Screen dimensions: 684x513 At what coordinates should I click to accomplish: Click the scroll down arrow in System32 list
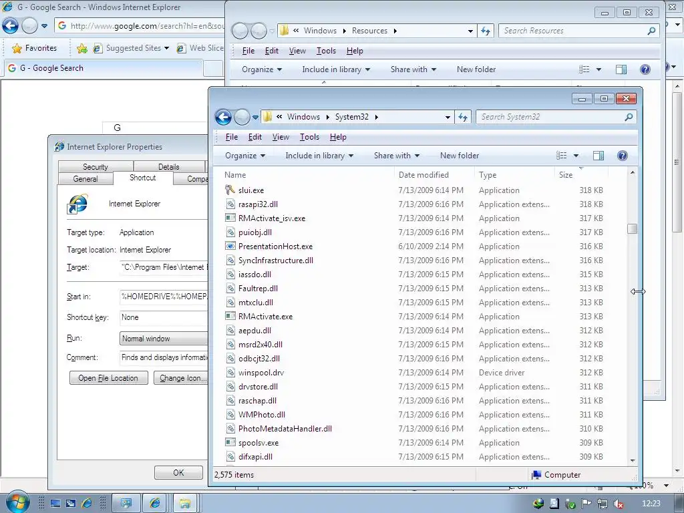(633, 461)
